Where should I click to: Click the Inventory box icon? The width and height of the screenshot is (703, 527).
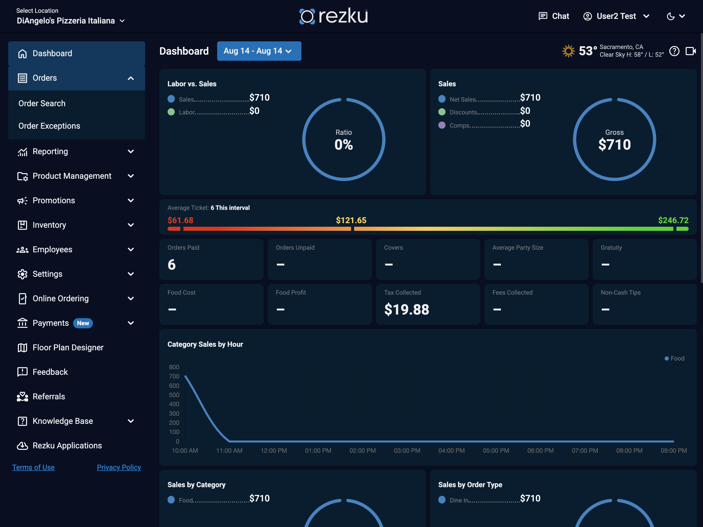(x=22, y=225)
